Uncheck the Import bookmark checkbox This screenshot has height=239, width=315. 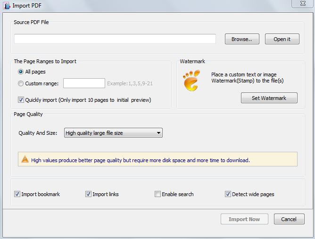(x=17, y=194)
